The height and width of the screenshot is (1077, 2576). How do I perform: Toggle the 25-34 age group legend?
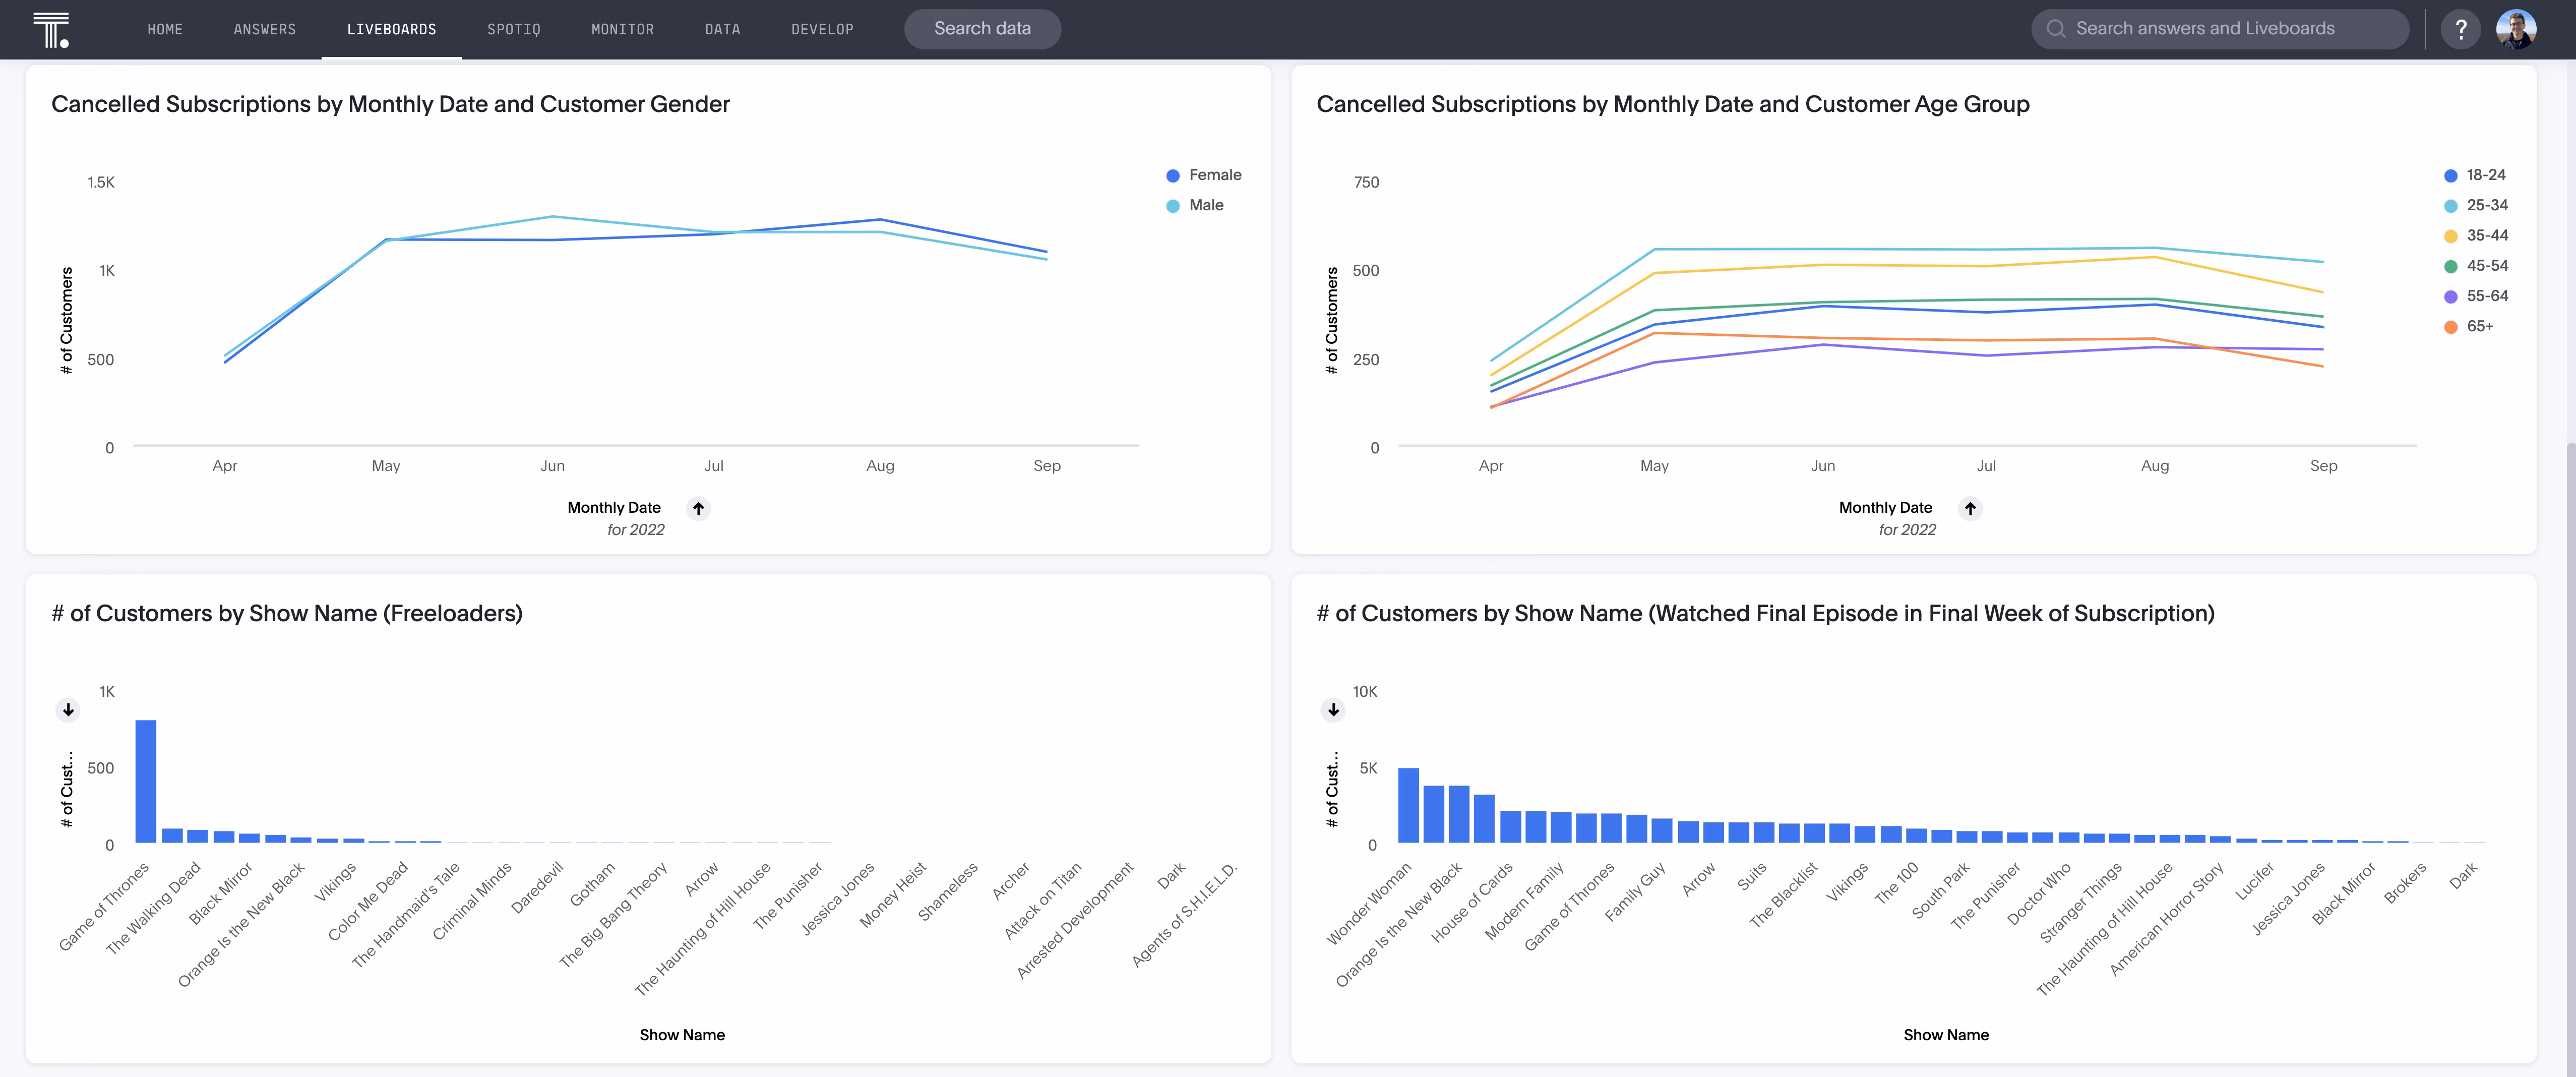pyautogui.click(x=2476, y=205)
